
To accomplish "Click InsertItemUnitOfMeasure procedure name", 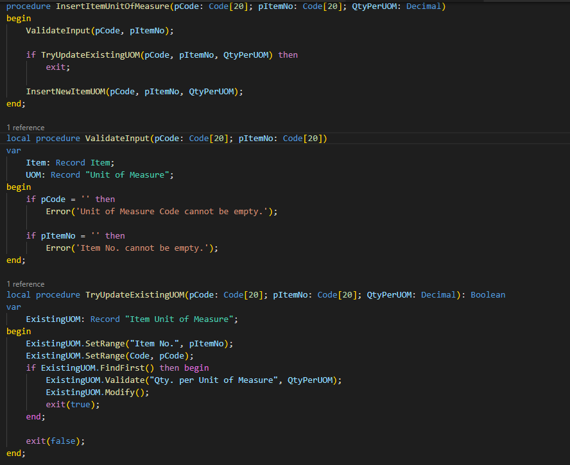I will 112,6.
